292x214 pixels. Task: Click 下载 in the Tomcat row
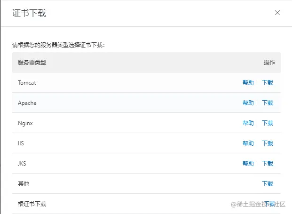[268, 82]
